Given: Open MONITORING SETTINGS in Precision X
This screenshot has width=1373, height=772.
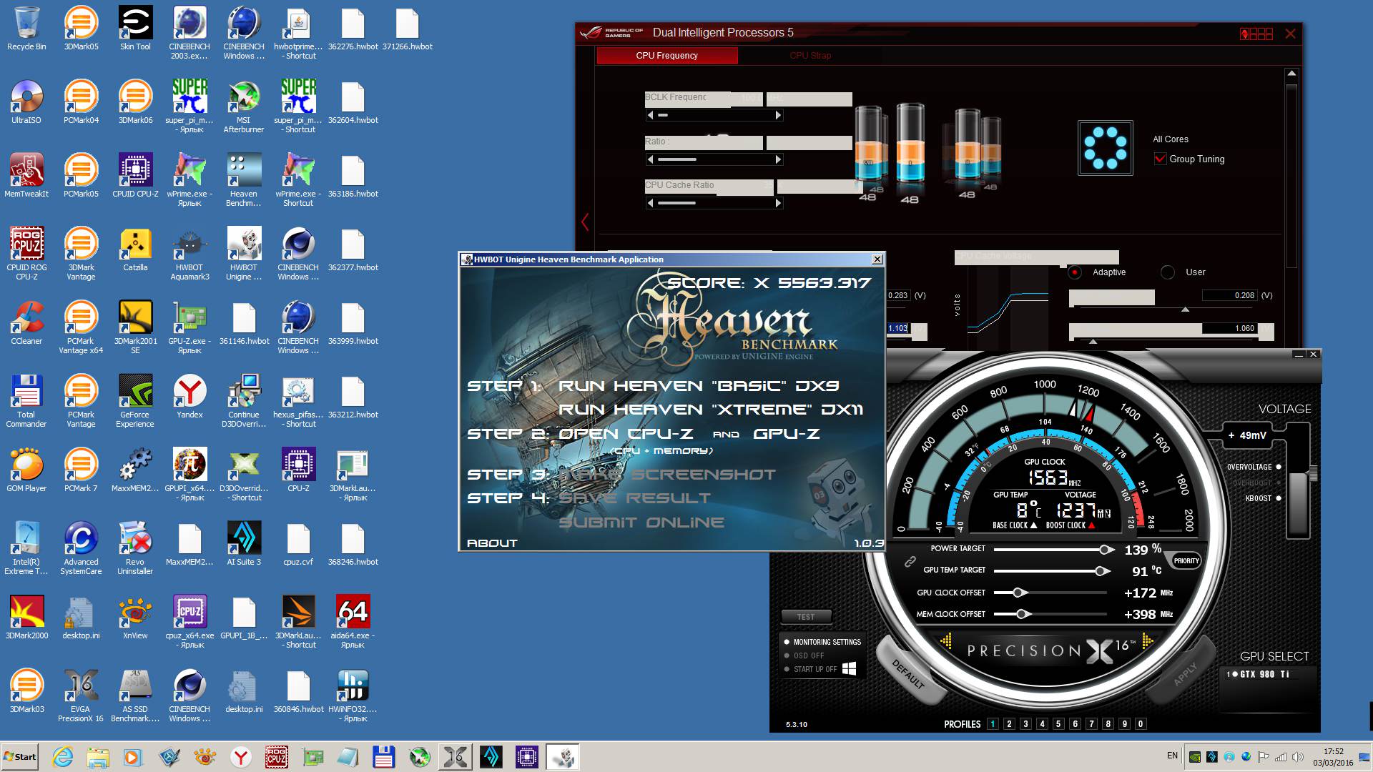Looking at the screenshot, I should pos(827,642).
